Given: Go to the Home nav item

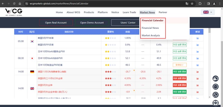Looking at the screenshot, I should pyautogui.click(x=59, y=12).
